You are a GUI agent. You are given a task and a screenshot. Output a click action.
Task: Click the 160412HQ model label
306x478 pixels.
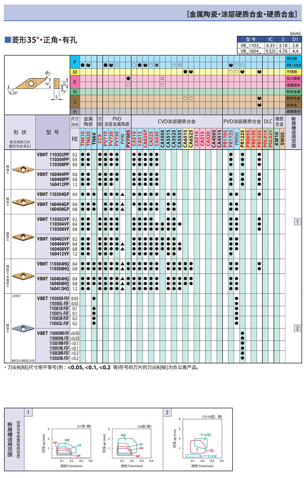tap(59, 288)
